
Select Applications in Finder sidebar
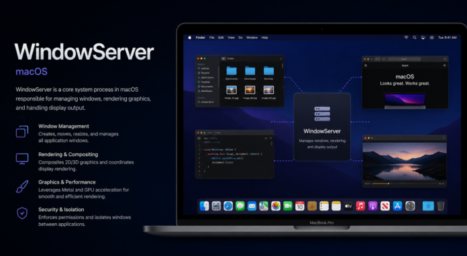pyautogui.click(x=205, y=77)
